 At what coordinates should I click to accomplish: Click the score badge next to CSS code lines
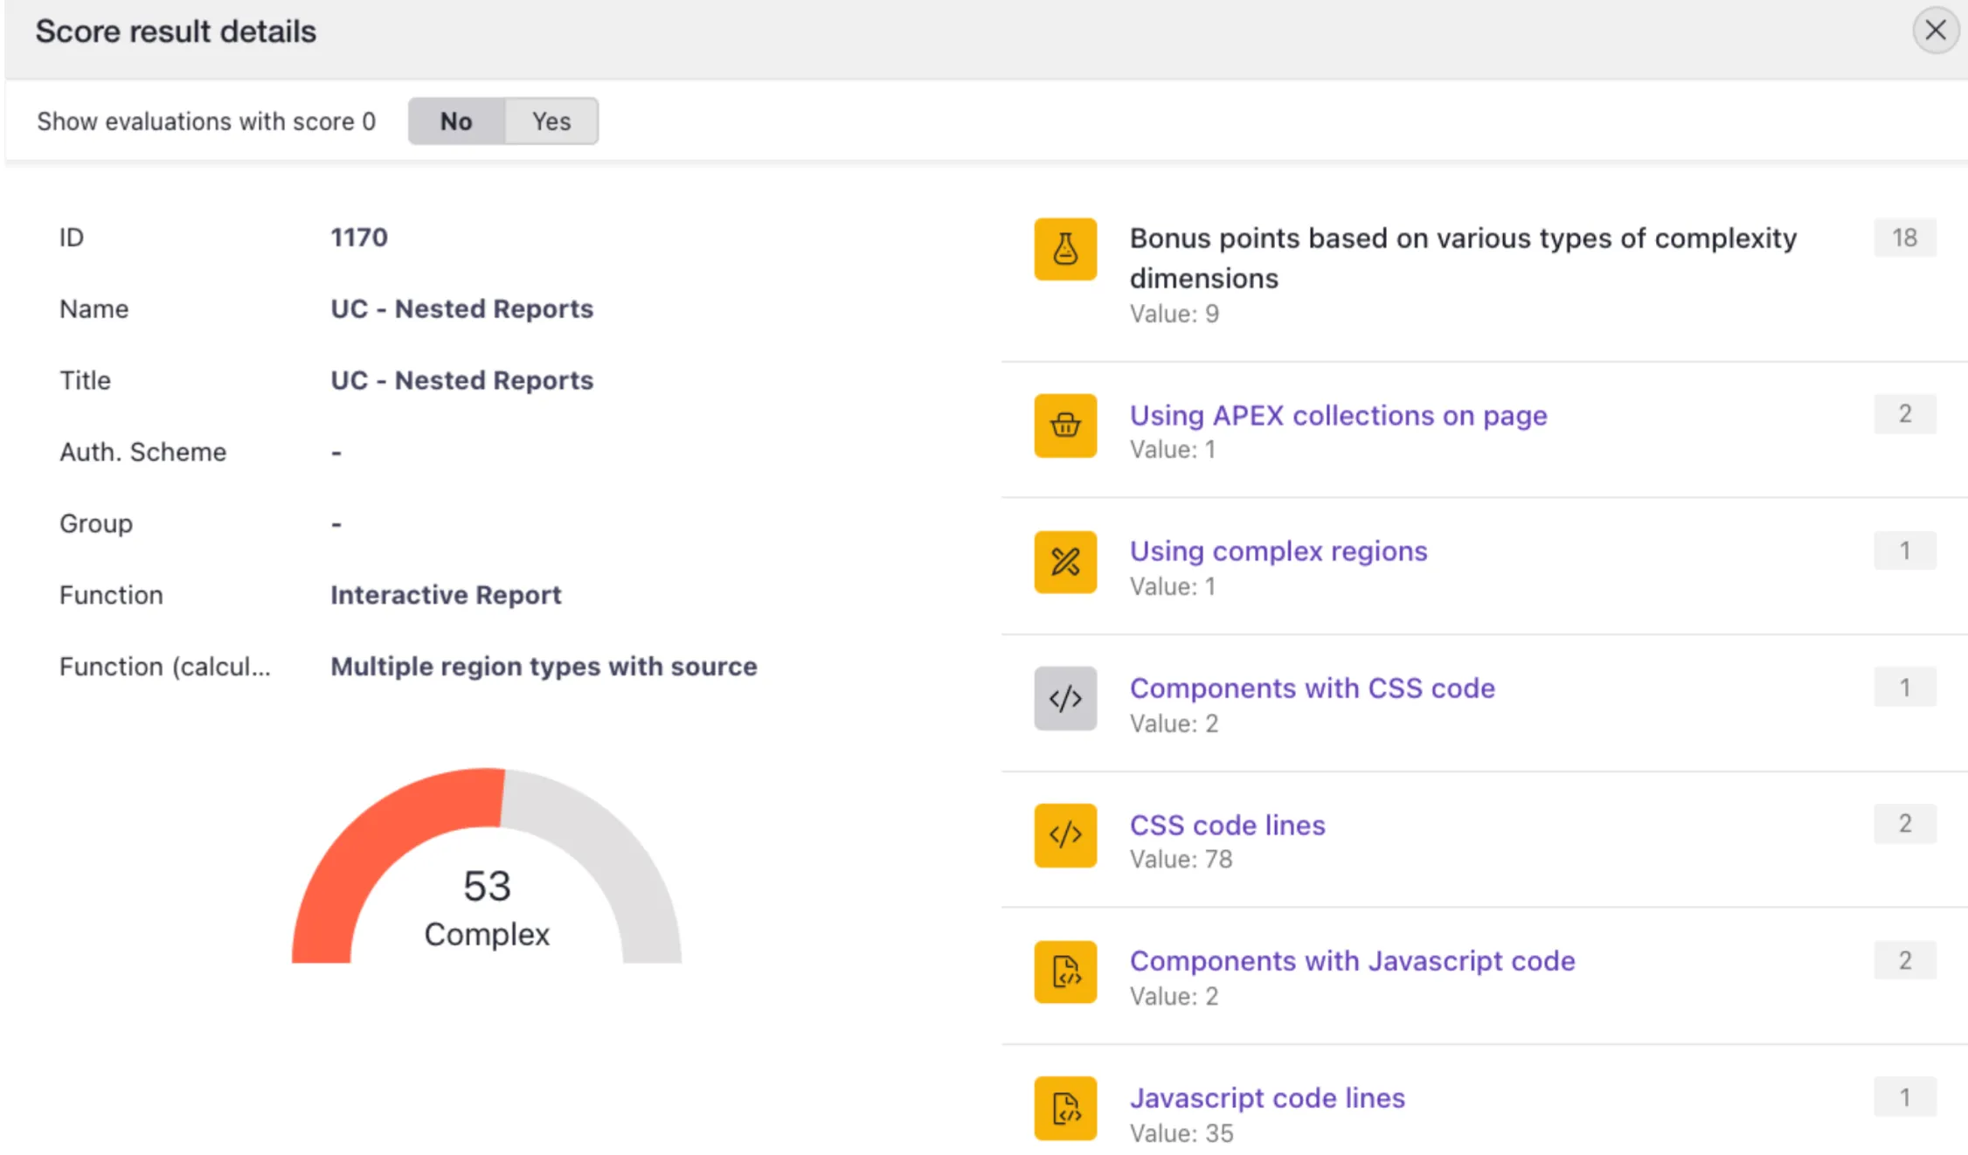[x=1904, y=822]
